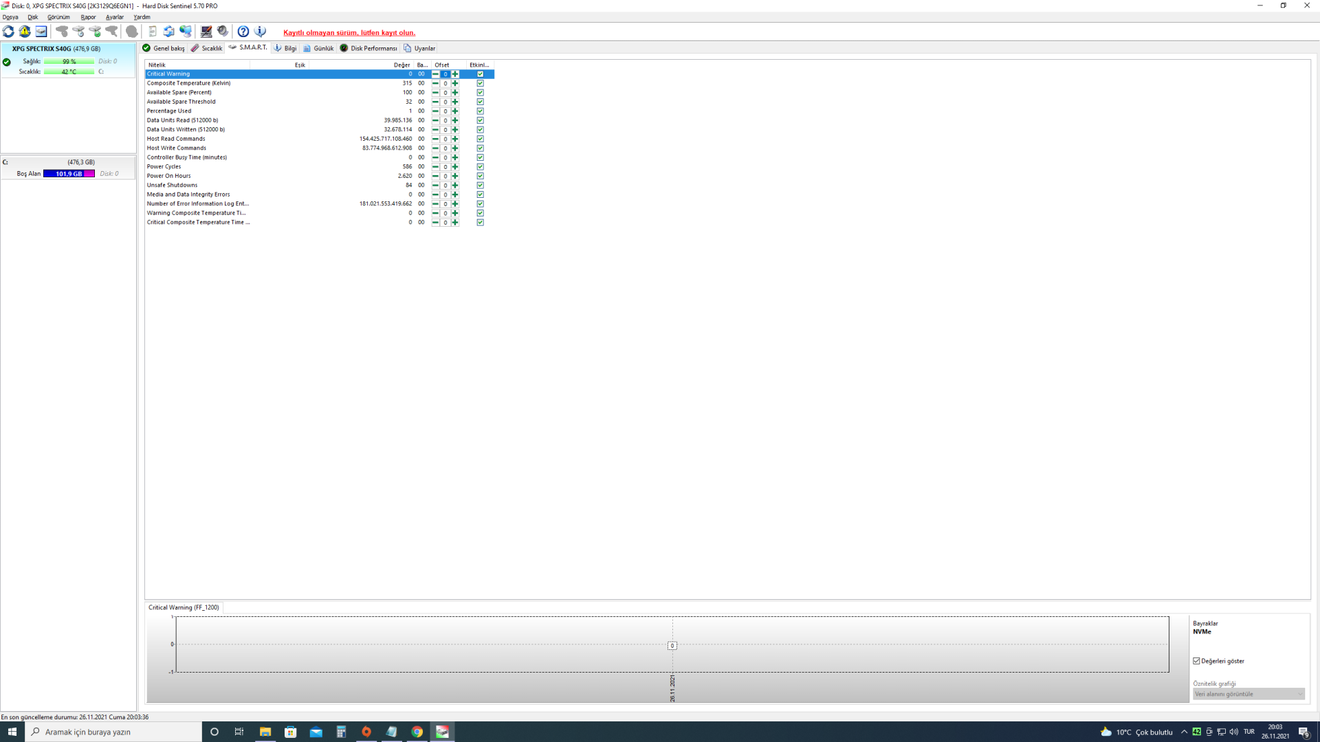1320x742 pixels.
Task: Click the C: free space bar
Action: pyautogui.click(x=69, y=174)
